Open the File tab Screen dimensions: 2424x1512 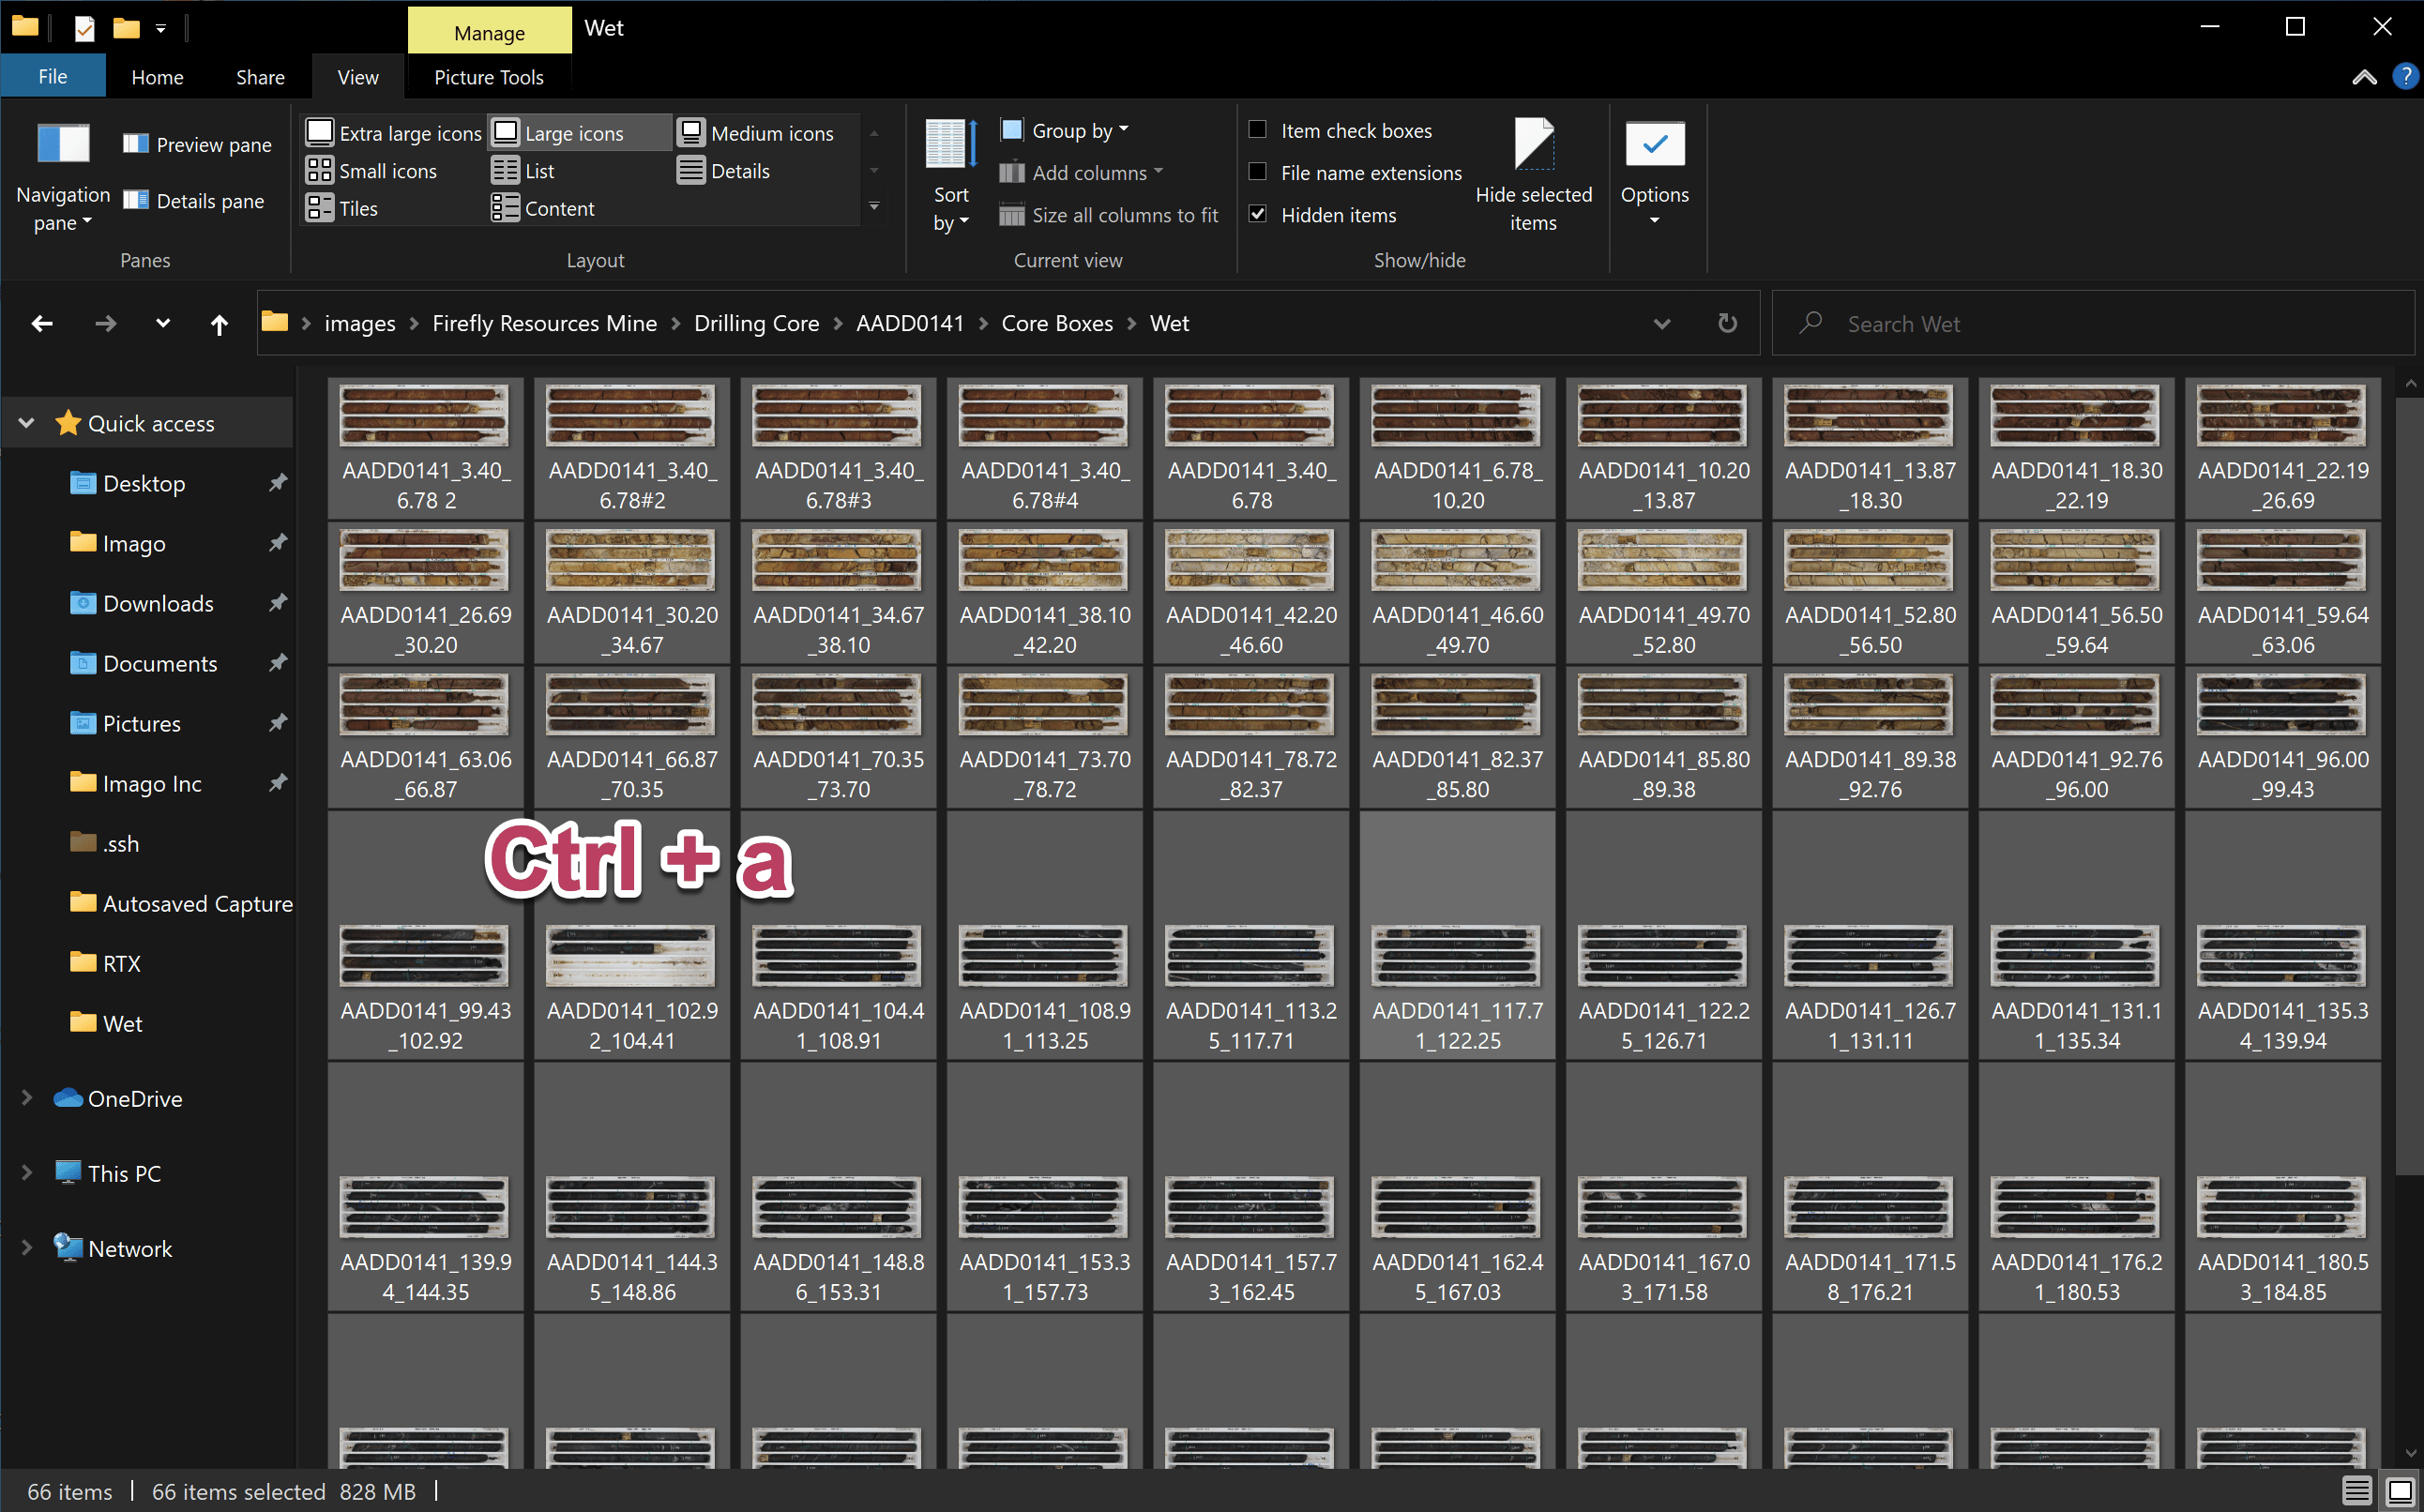point(53,76)
